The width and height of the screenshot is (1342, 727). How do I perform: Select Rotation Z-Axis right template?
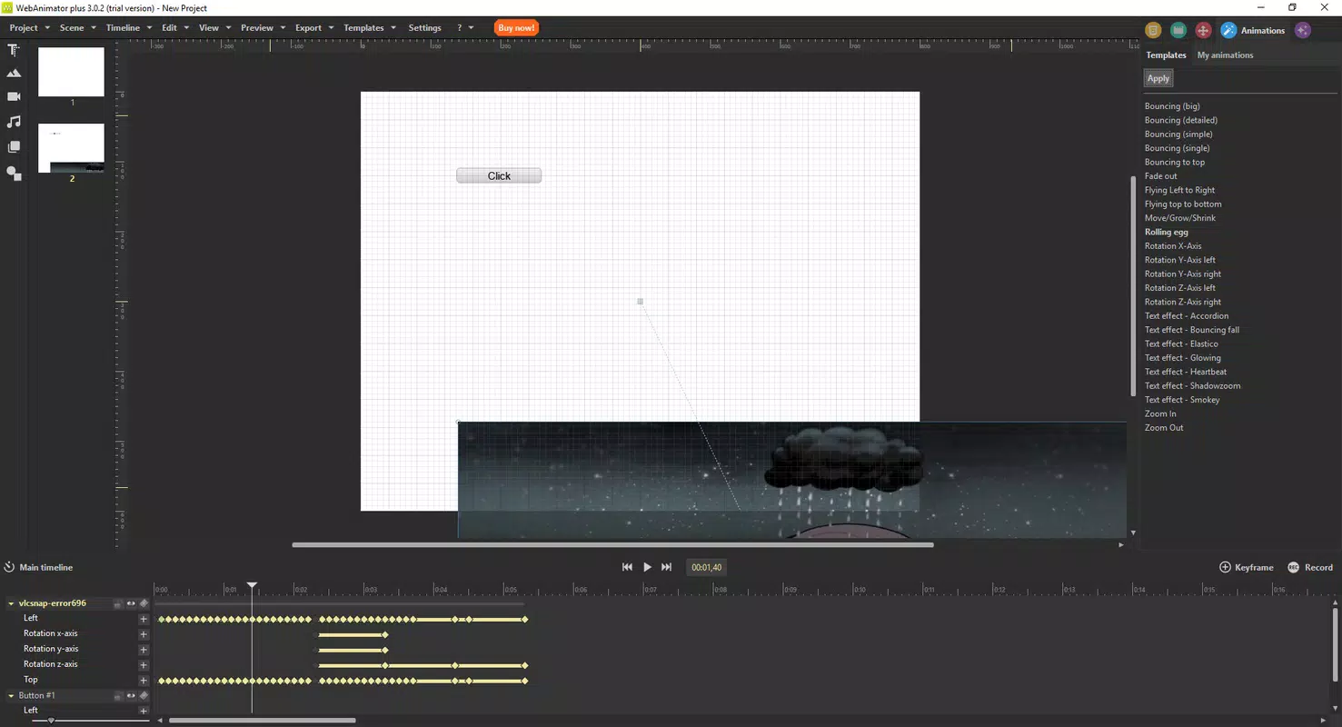point(1183,303)
